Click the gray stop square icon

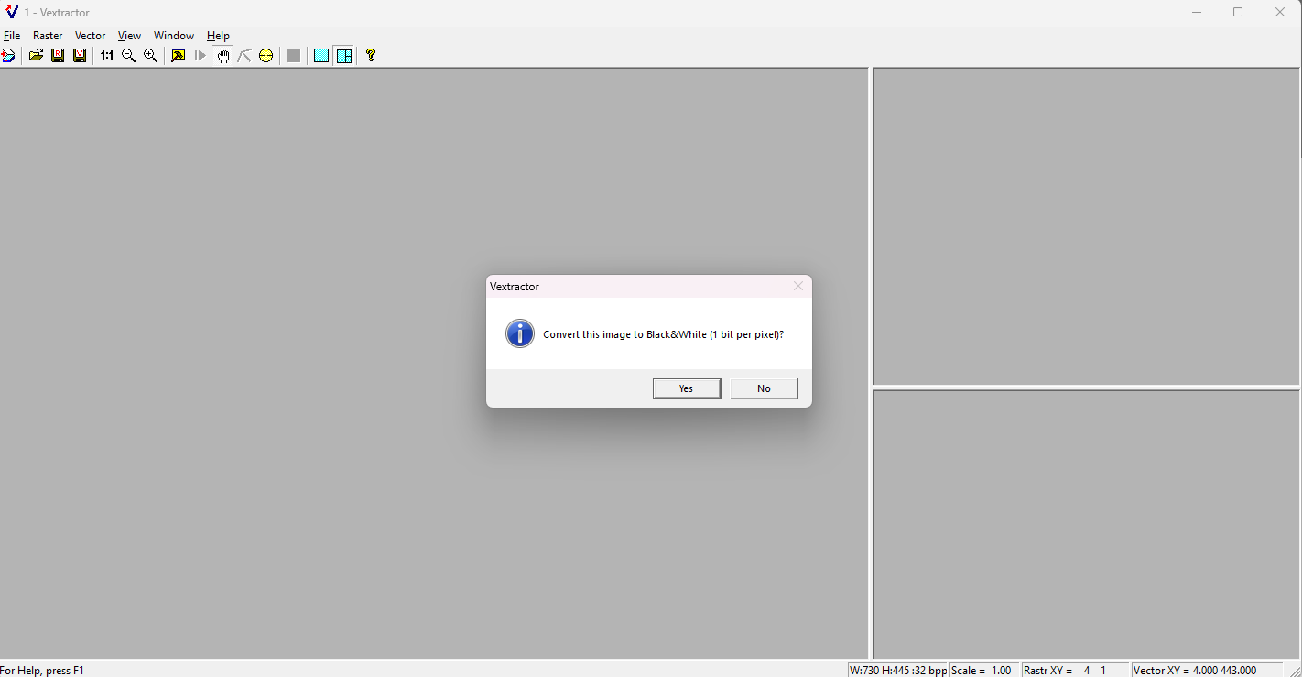[x=293, y=56]
